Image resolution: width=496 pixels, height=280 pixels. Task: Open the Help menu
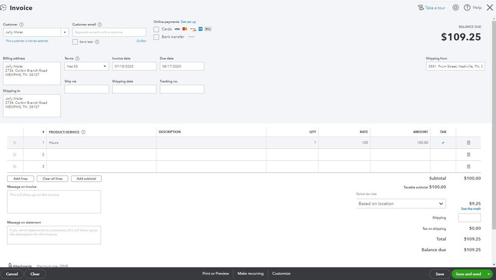click(473, 7)
